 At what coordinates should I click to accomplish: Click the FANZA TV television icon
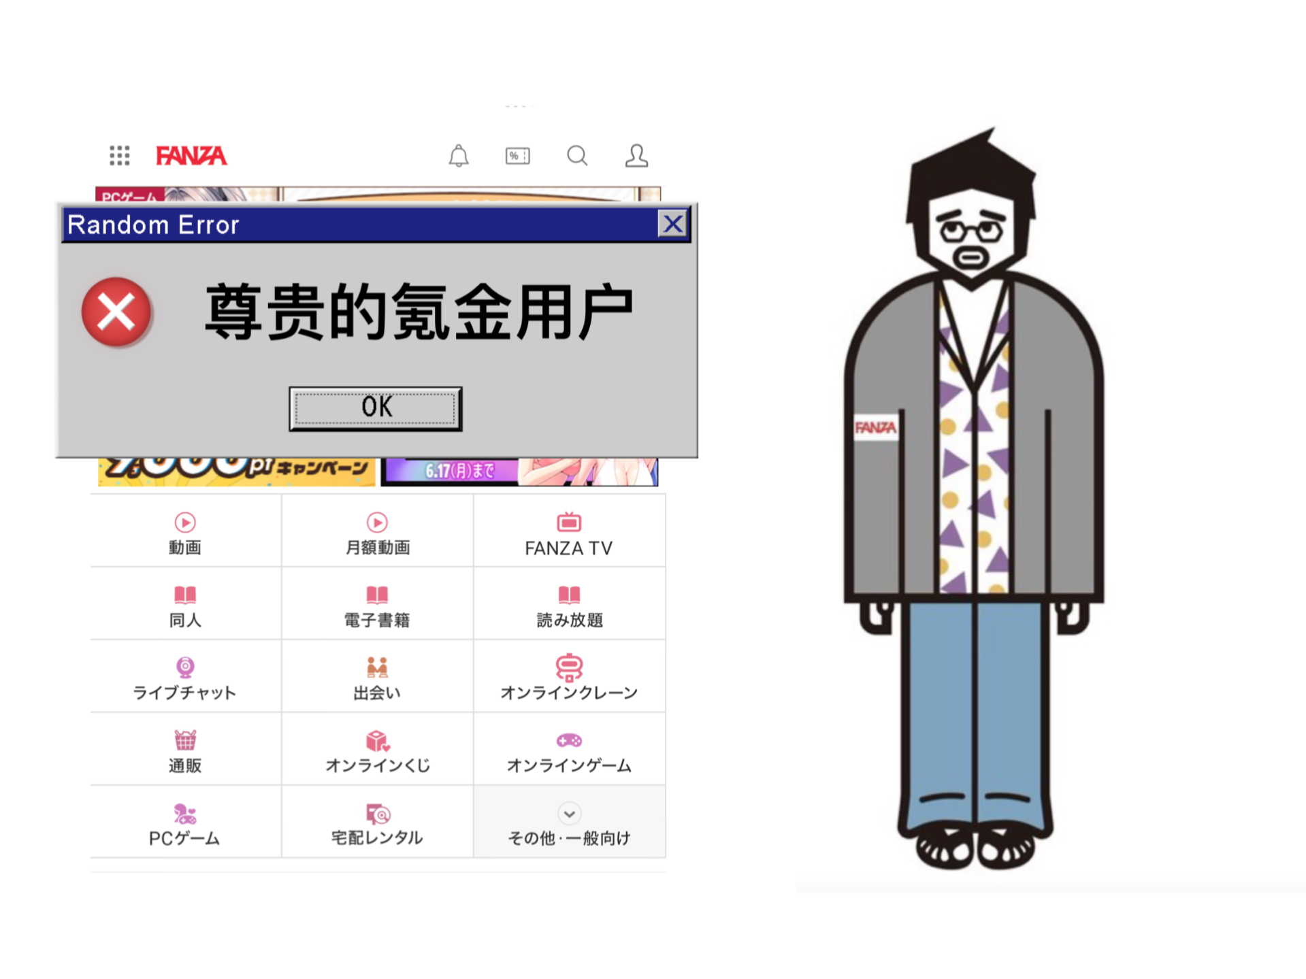(x=569, y=522)
